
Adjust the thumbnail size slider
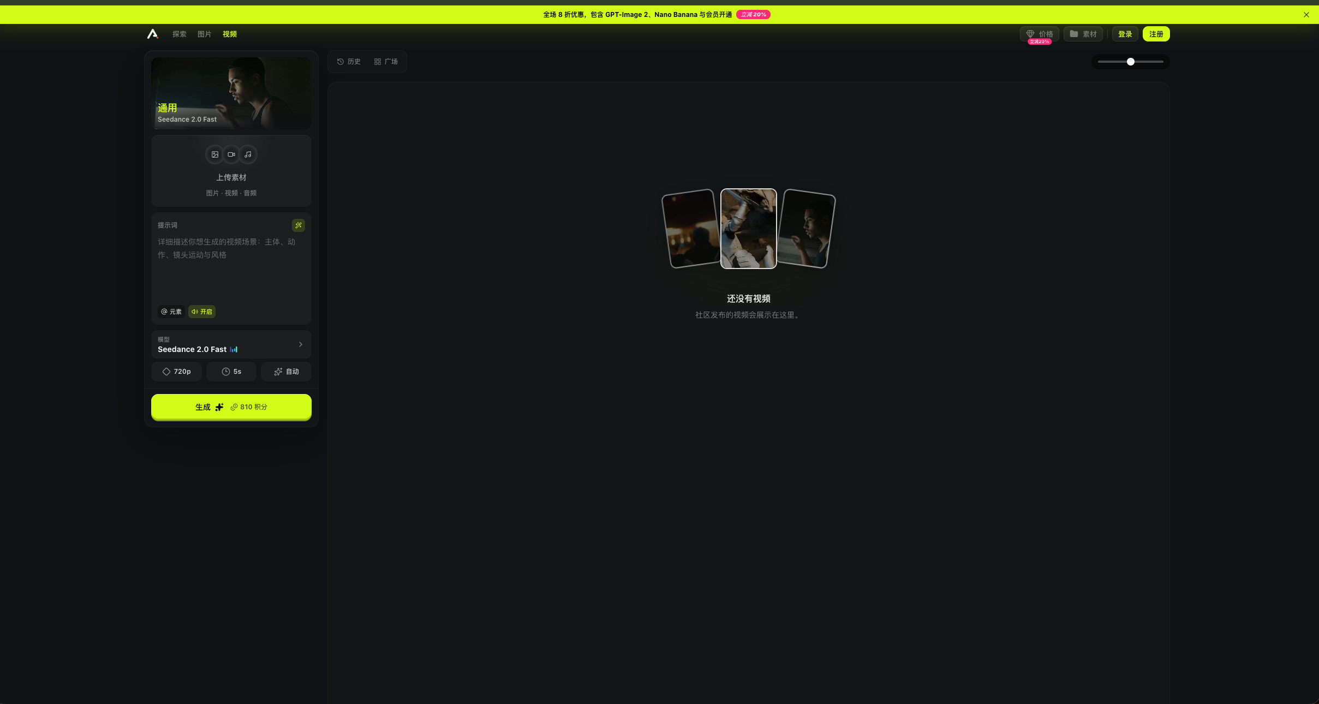point(1131,62)
